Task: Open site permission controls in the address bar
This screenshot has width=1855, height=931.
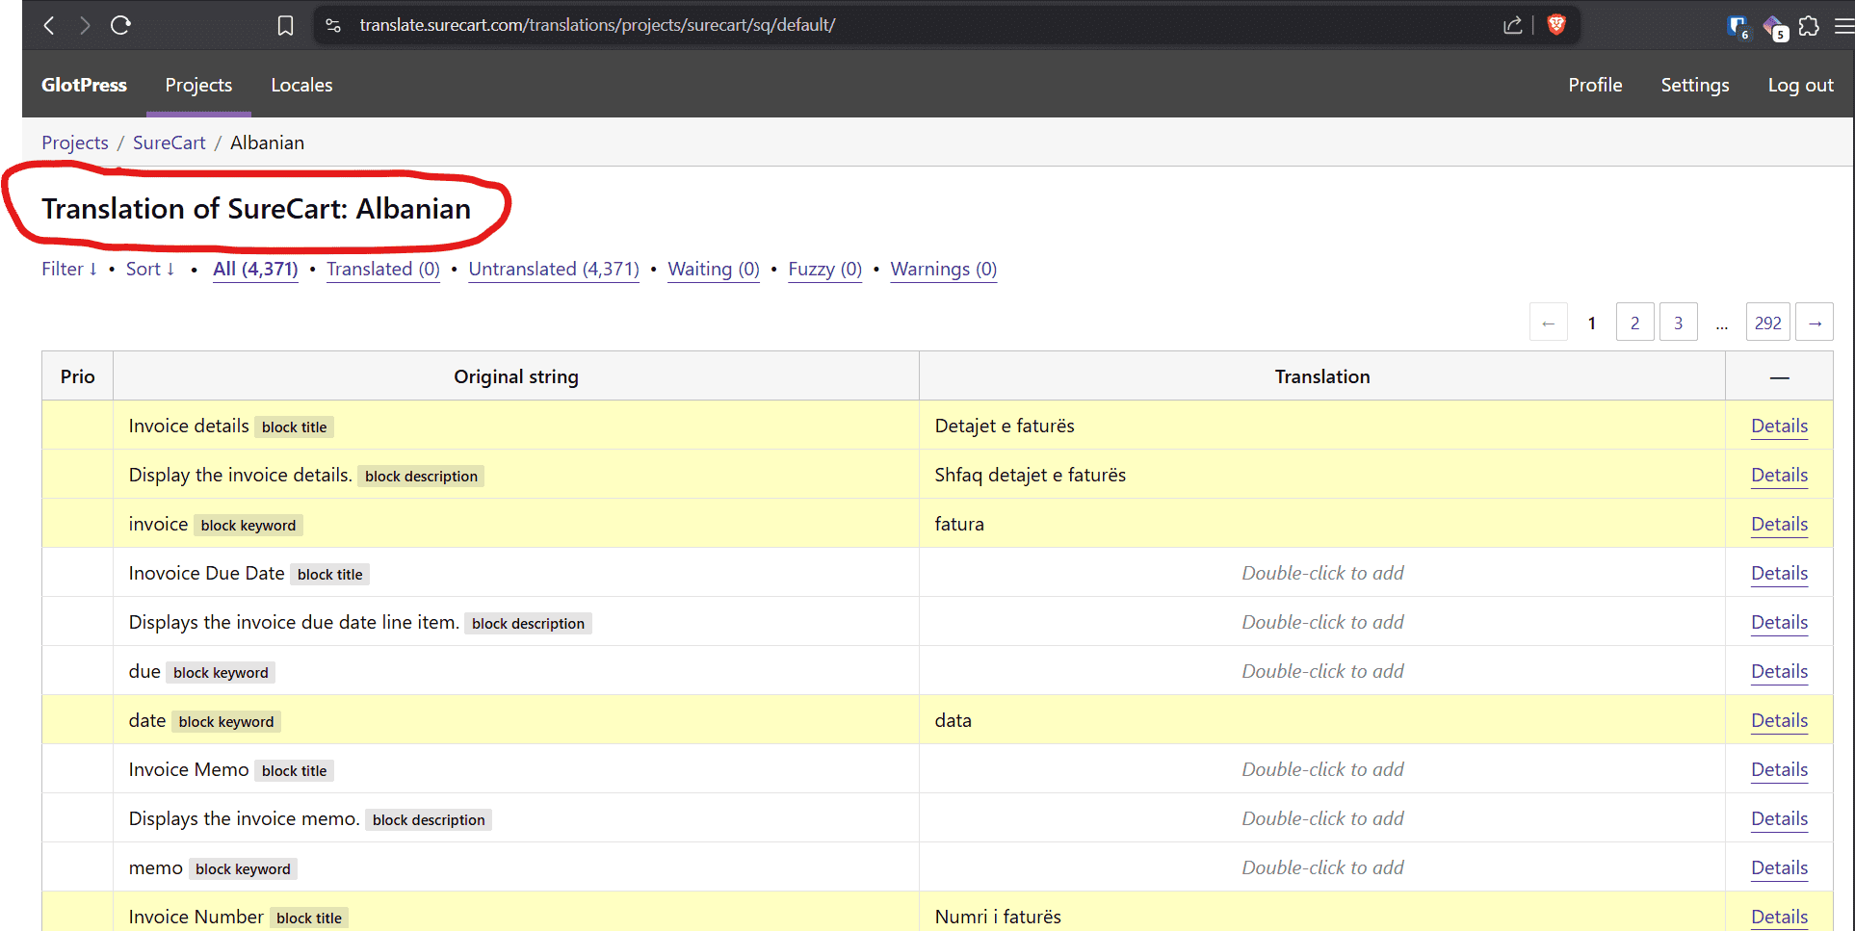Action: click(x=332, y=25)
